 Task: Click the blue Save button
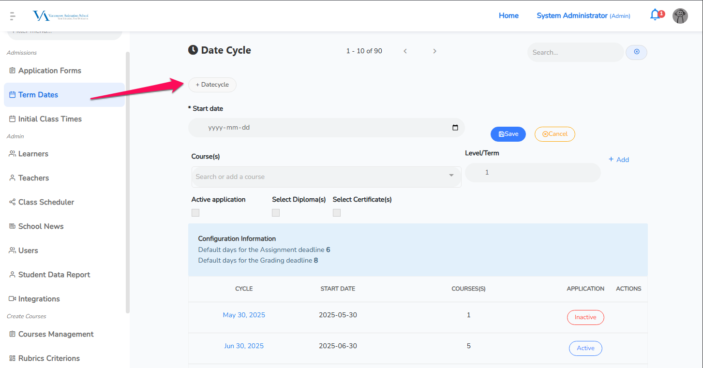point(508,134)
